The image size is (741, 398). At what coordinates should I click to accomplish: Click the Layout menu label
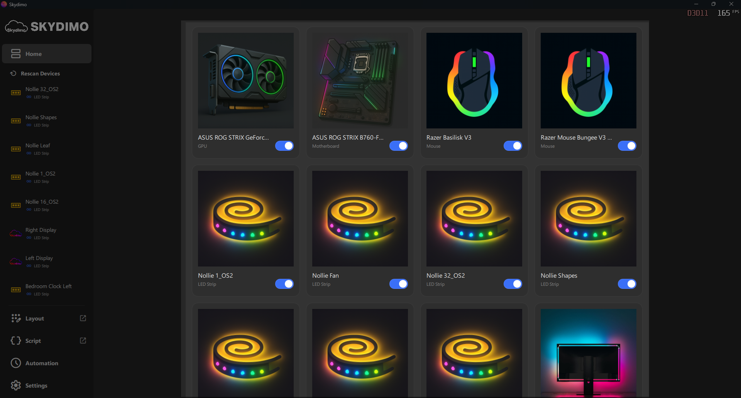(x=35, y=319)
